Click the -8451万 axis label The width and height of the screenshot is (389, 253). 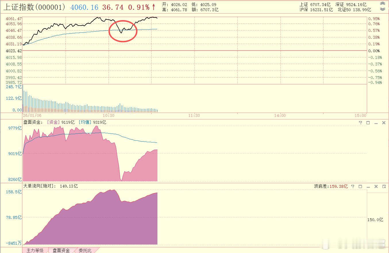pyautogui.click(x=14, y=243)
